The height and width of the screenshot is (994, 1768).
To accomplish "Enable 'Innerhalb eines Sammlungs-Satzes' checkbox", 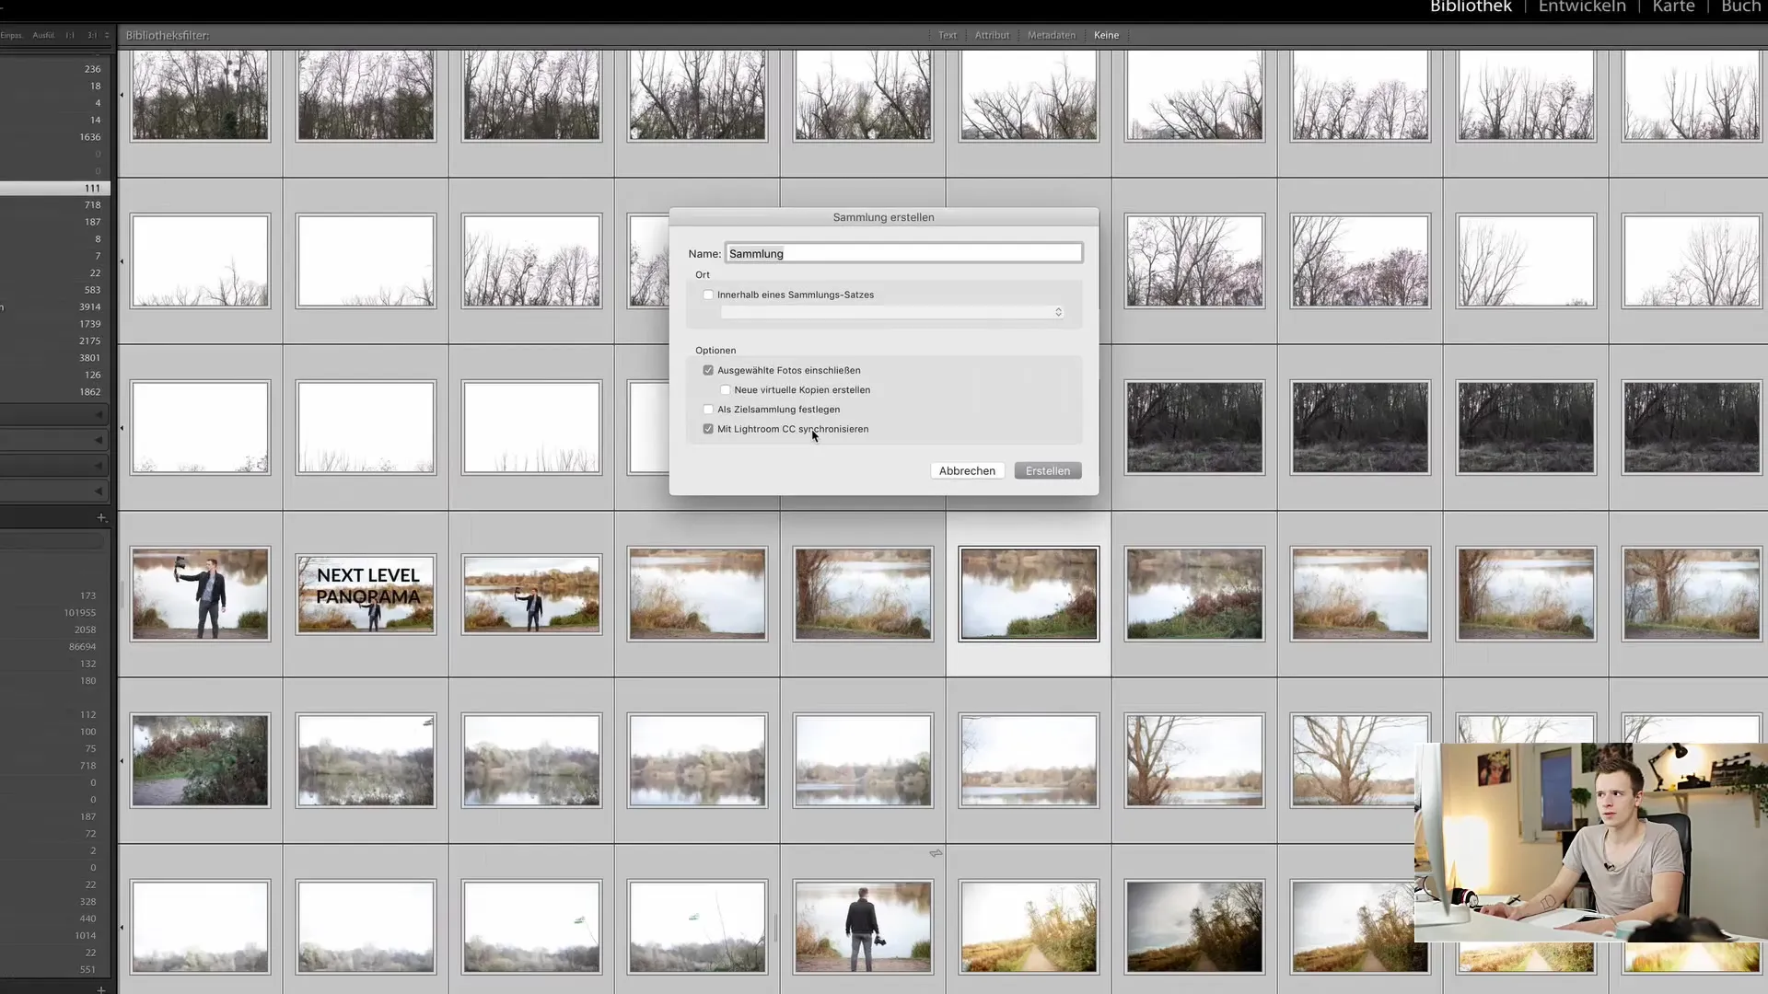I will 708,295.
